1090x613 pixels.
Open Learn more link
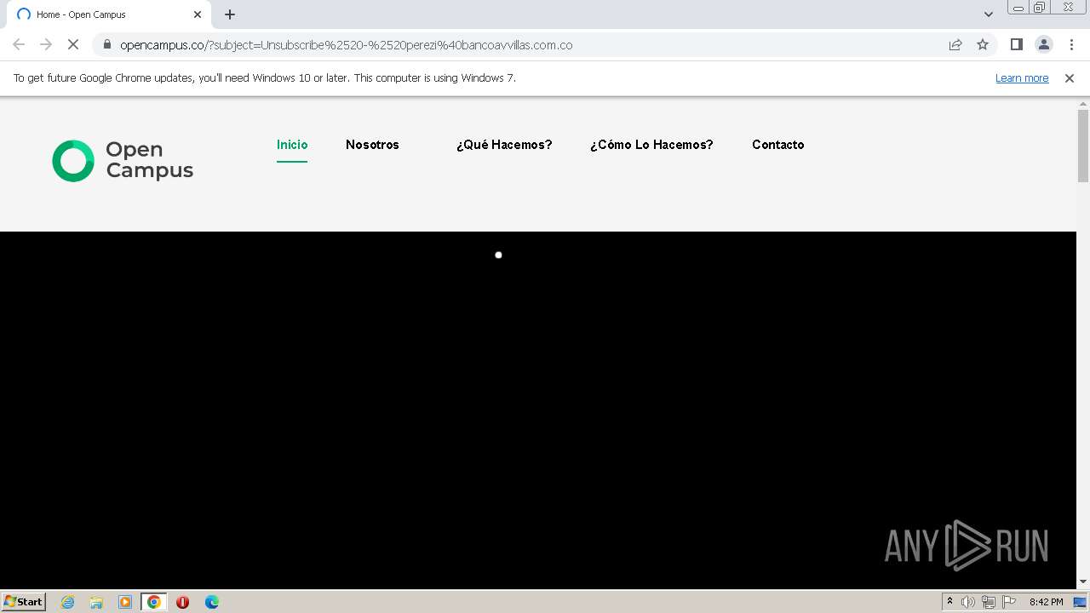pos(1022,77)
